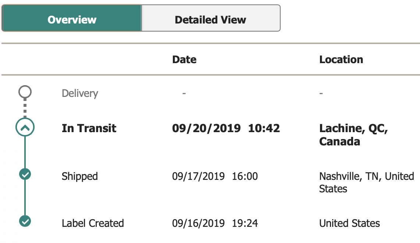Viewport: 420px width, 243px height.
Task: Select the Delivery status label
Action: [80, 94]
